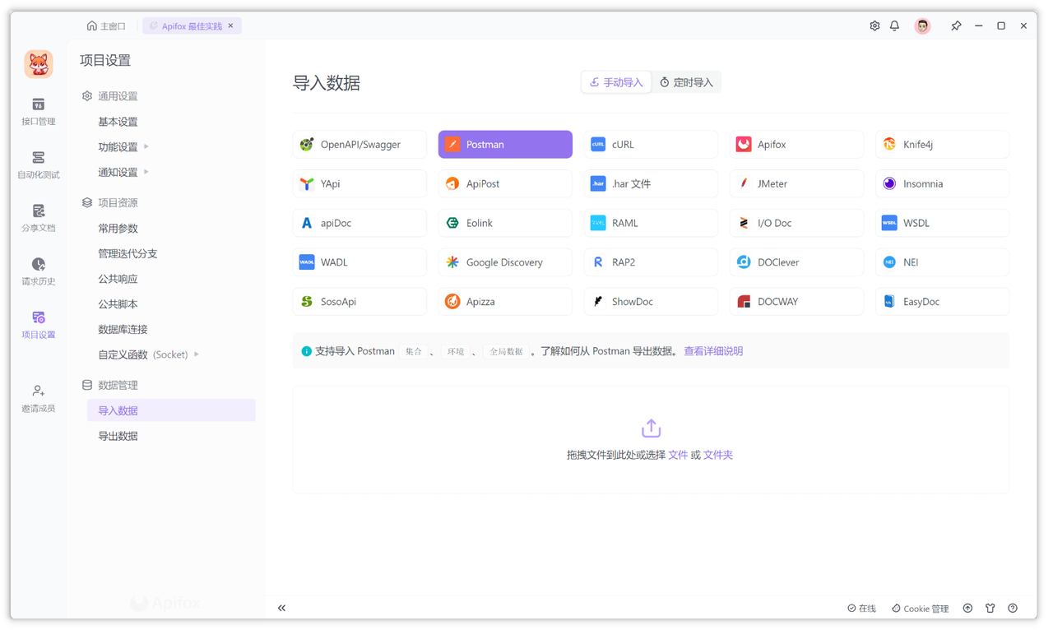The height and width of the screenshot is (630, 1053).
Task: Expand 功能设置 submenu arrow
Action: point(146,147)
